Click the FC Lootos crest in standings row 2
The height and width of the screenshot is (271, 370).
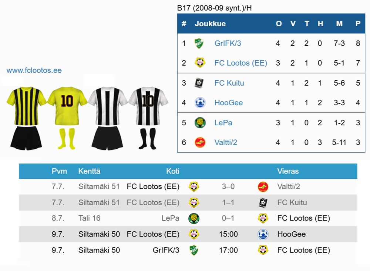pyautogui.click(x=200, y=63)
